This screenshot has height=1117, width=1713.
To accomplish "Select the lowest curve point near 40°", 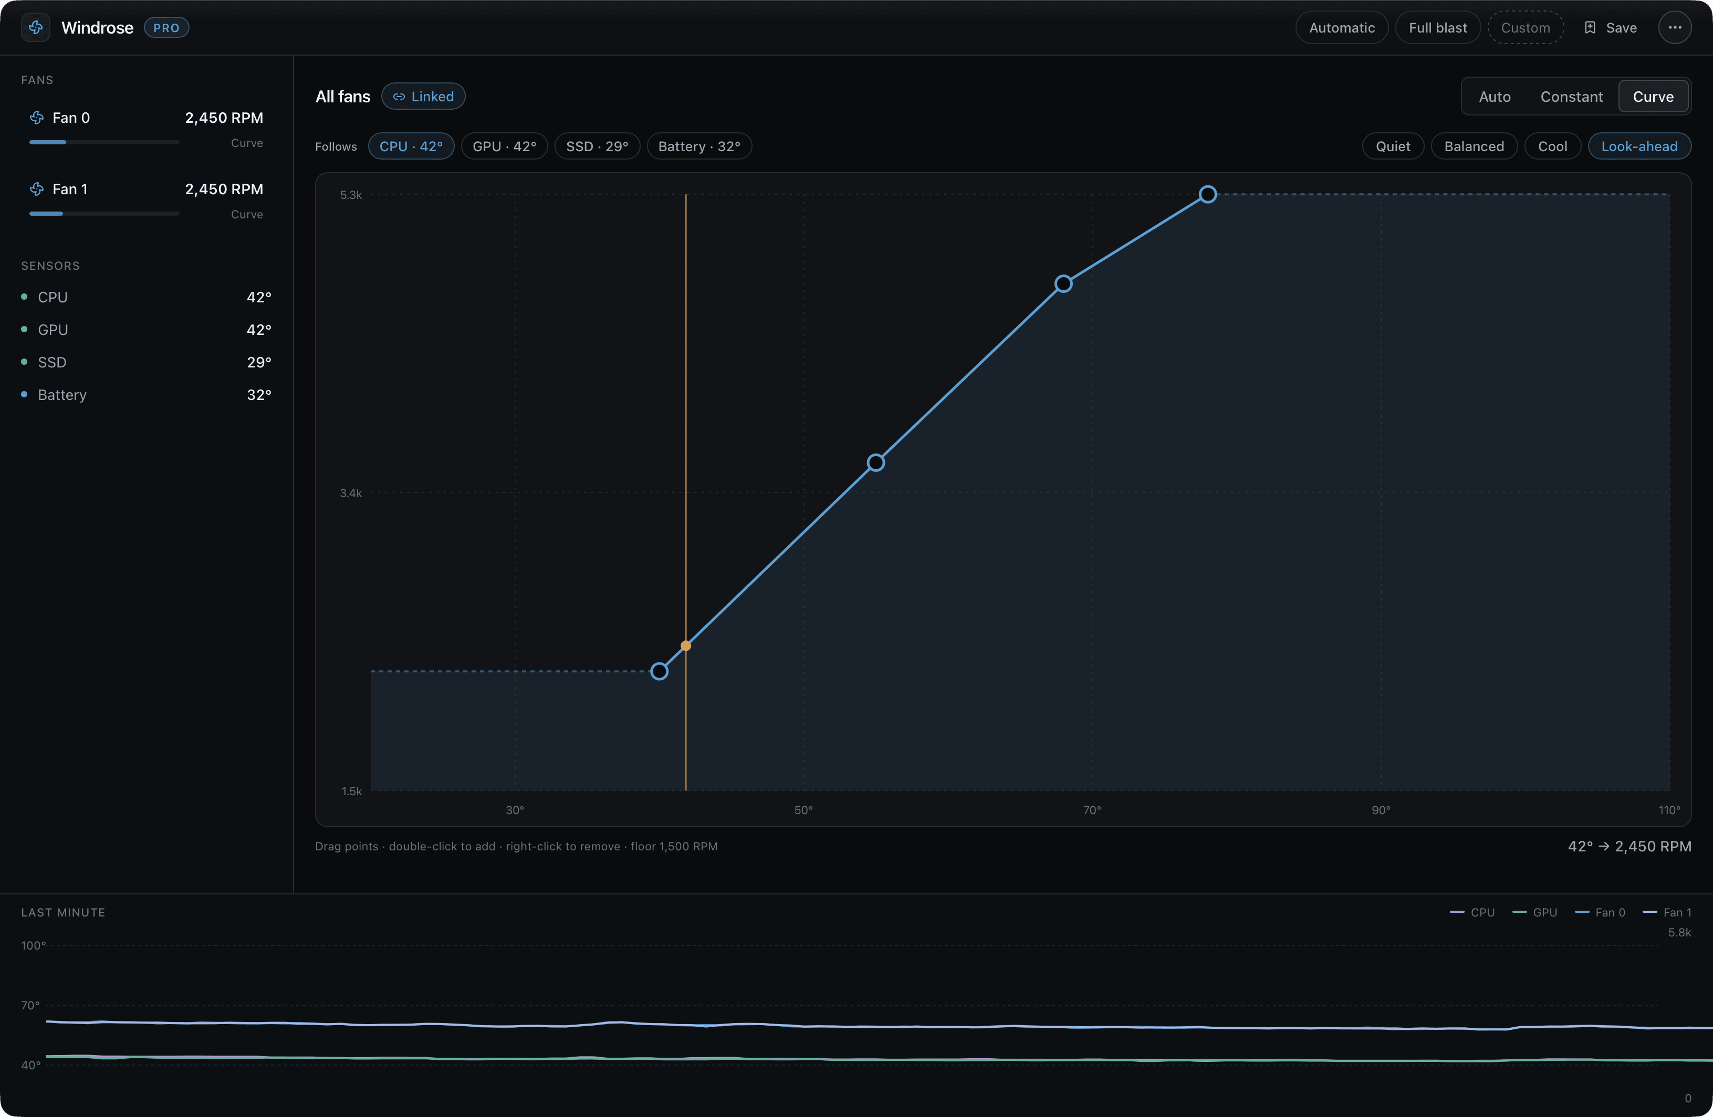I will (659, 671).
